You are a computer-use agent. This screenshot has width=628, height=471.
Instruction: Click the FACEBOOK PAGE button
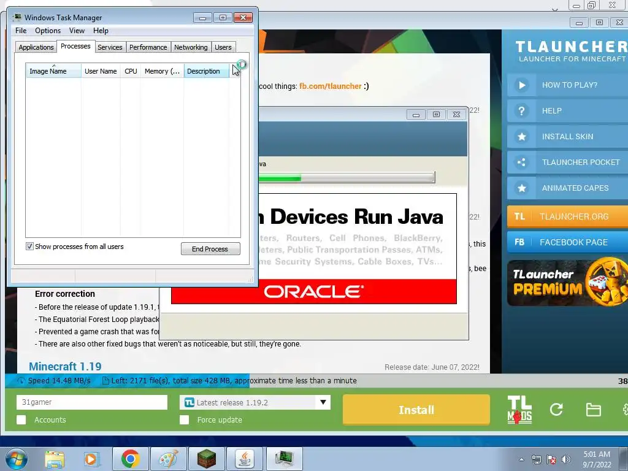point(567,242)
